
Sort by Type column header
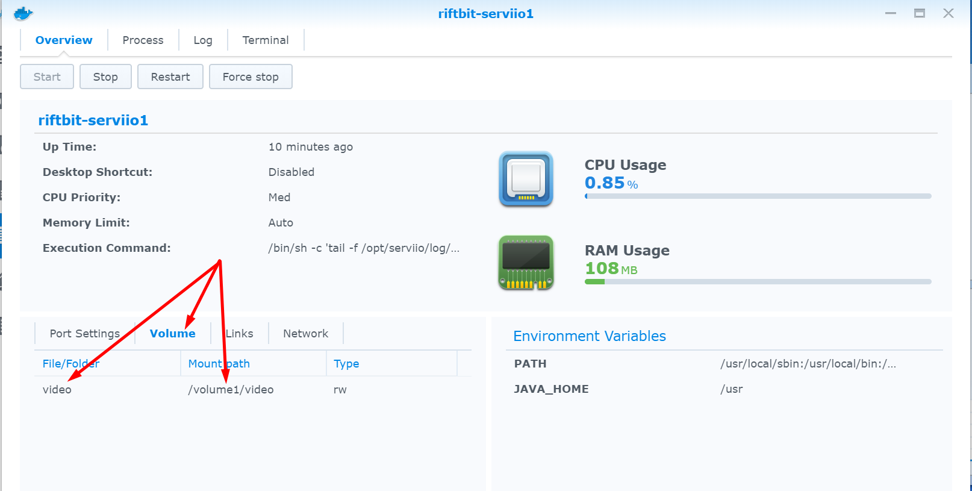tap(346, 364)
